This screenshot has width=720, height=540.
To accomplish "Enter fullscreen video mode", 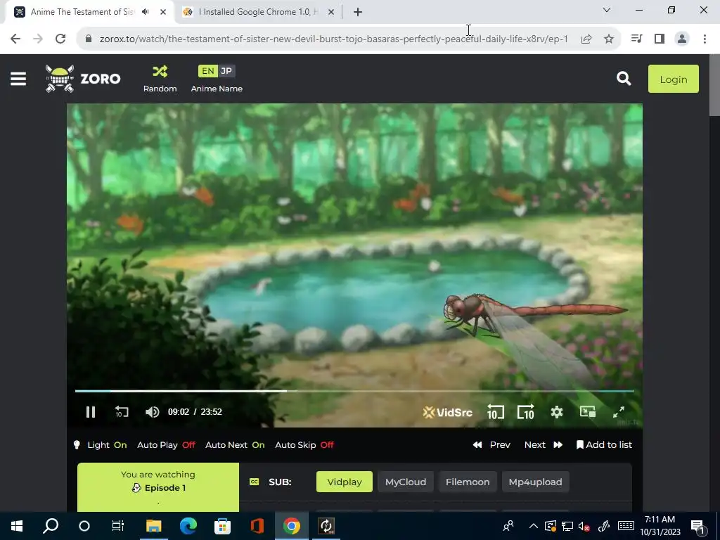I will pyautogui.click(x=619, y=412).
